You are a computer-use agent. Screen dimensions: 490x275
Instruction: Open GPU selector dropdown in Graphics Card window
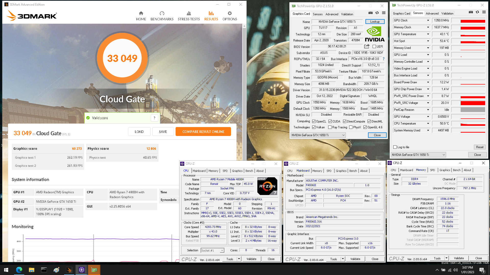pos(318,135)
